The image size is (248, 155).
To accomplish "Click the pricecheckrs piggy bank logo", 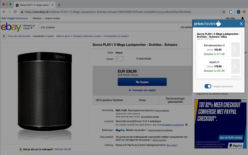I will [x=219, y=24].
